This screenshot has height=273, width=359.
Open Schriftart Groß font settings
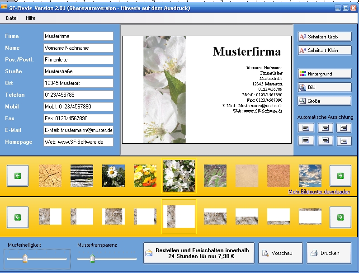click(325, 37)
